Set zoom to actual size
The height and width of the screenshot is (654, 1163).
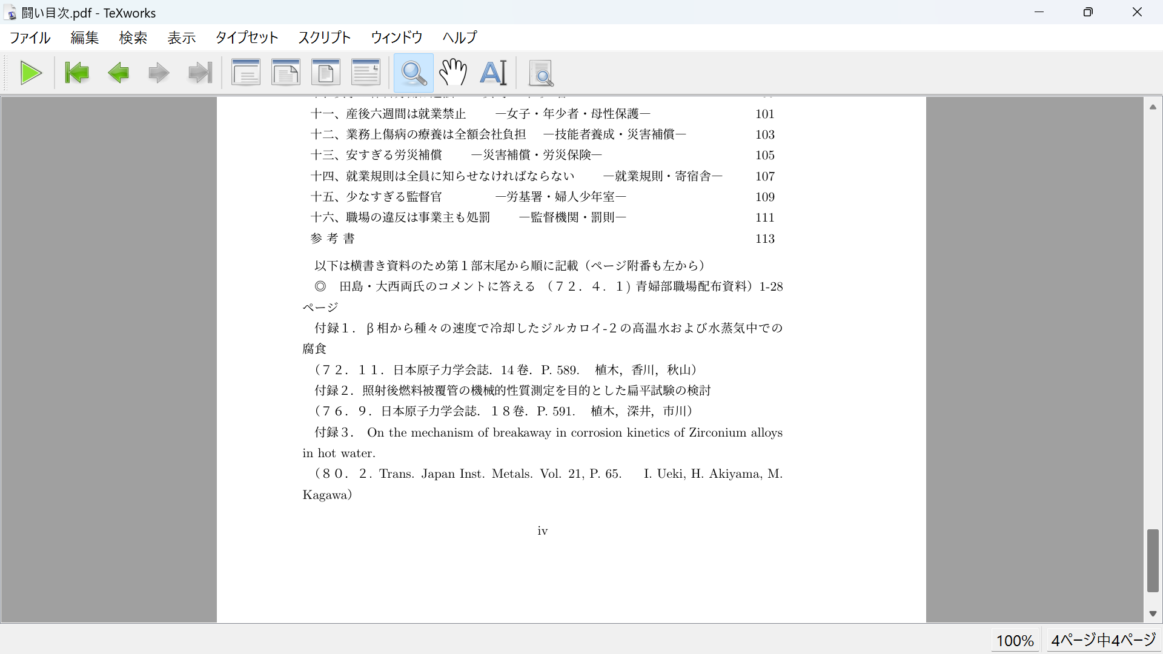tap(246, 73)
